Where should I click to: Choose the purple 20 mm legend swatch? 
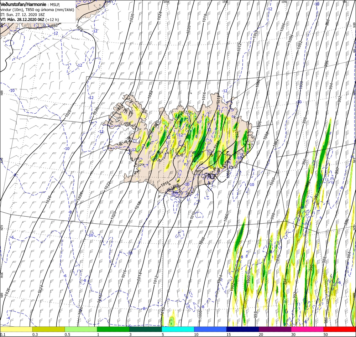tap(275, 329)
